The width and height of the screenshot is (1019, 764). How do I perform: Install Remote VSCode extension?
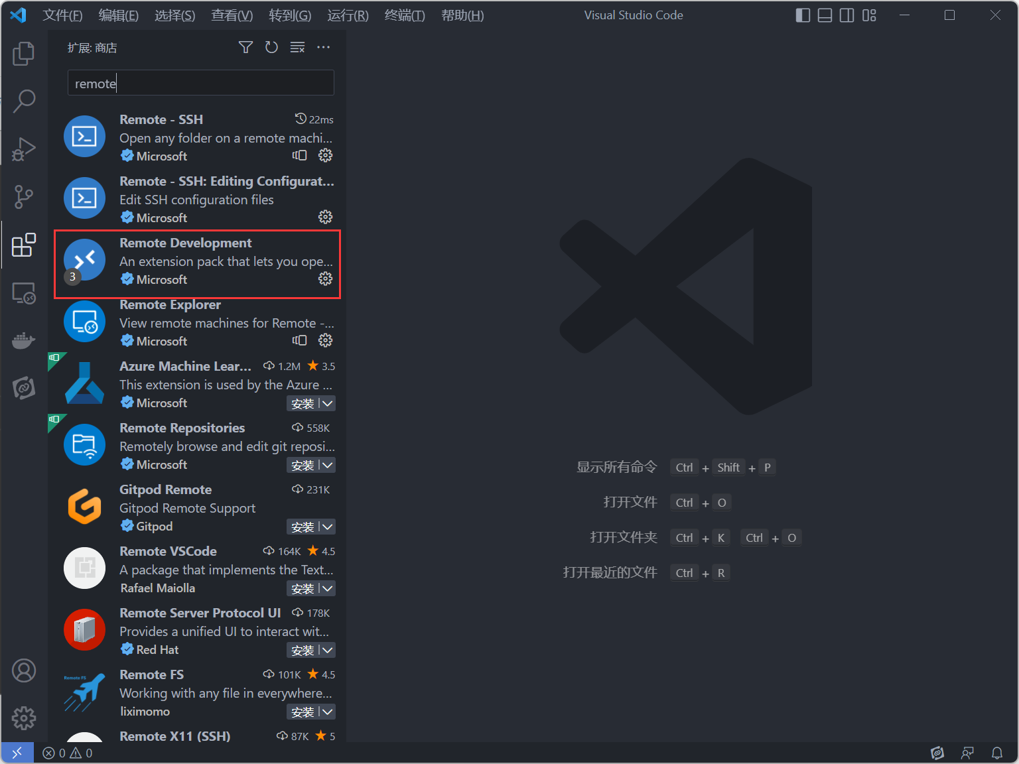303,588
